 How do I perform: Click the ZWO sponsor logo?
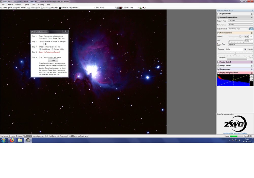[x=235, y=124]
